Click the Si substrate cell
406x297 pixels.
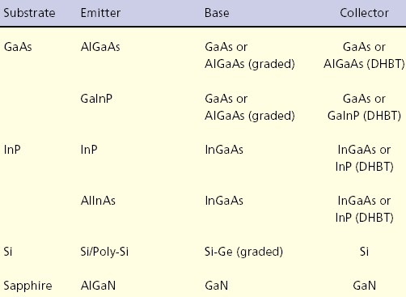(8, 252)
